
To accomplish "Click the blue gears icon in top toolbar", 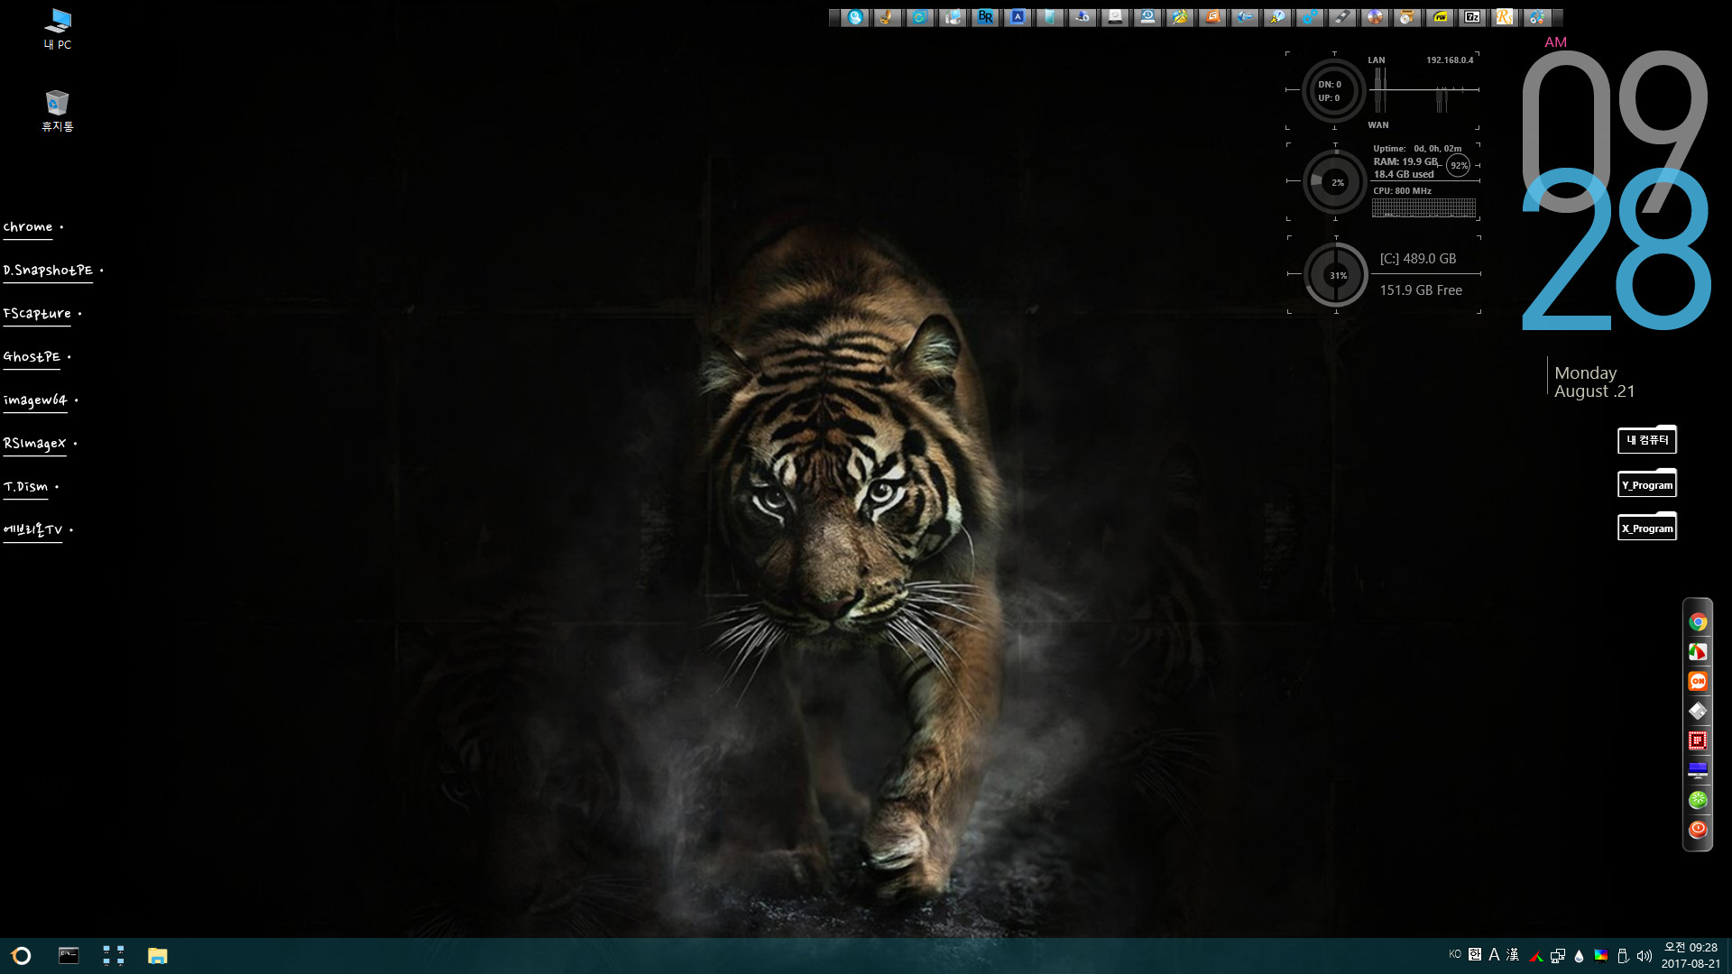I will pyautogui.click(x=1310, y=17).
